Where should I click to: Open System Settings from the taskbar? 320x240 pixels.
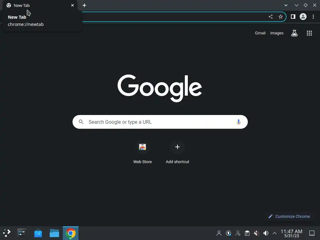pos(22,233)
